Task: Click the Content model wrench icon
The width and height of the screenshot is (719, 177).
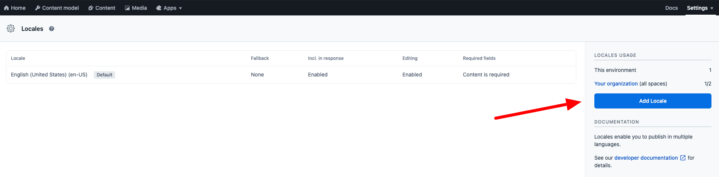Action: tap(38, 8)
